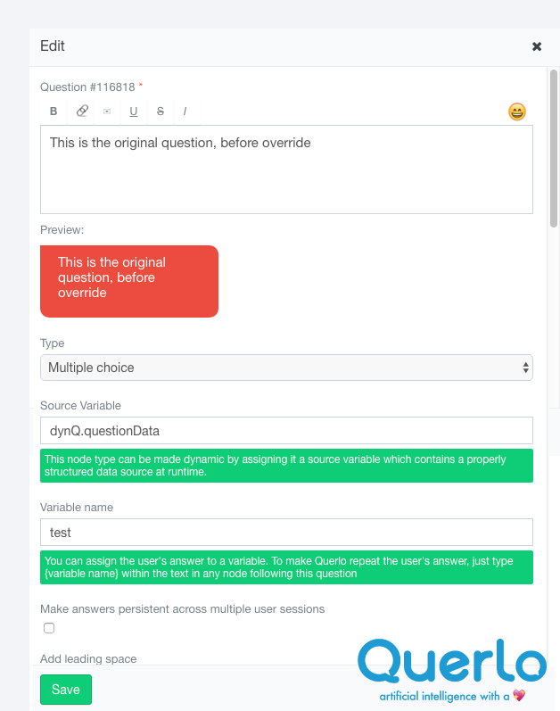Click the dialog's vertical scrollbar
This screenshot has height=711, width=560.
[553, 148]
